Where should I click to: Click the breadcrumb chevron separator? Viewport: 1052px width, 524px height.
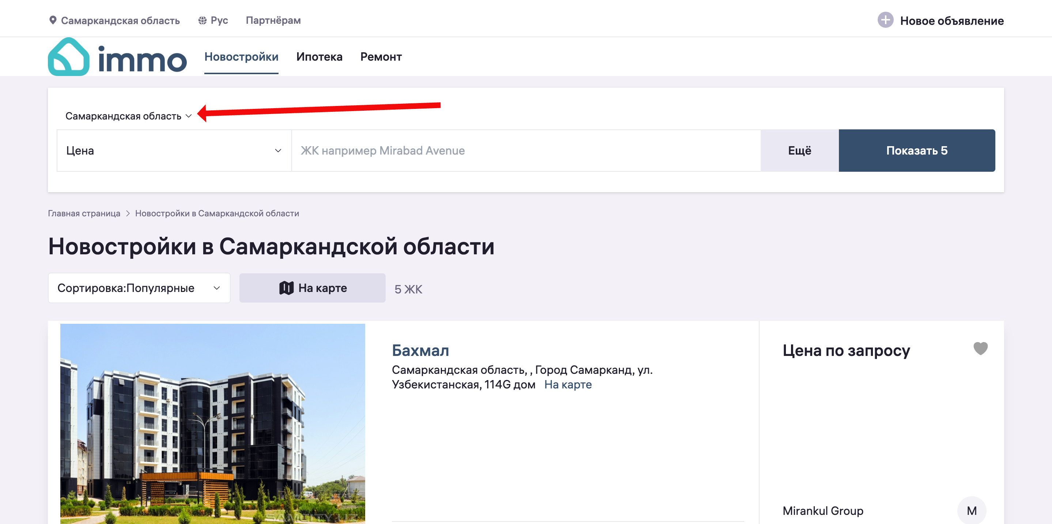click(128, 213)
